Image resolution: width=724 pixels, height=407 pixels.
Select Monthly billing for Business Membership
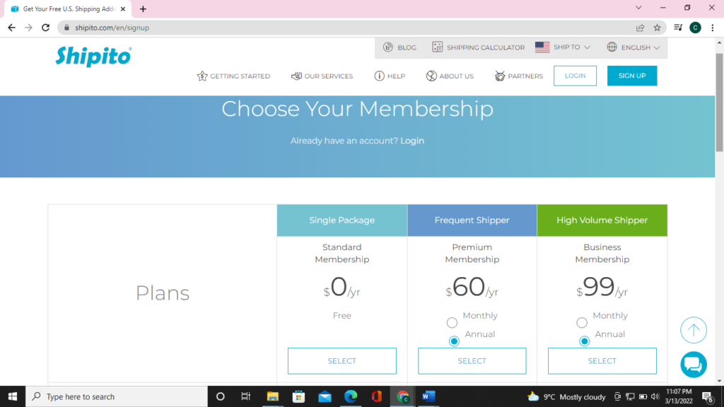tap(582, 322)
